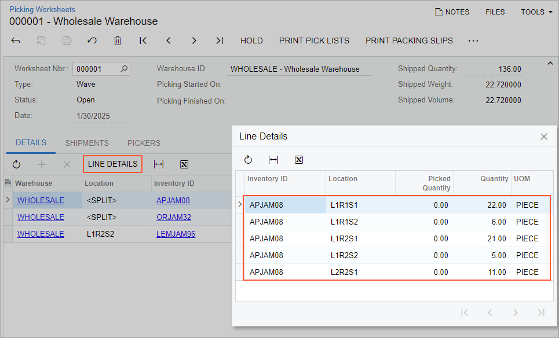Screen dimensions: 559x338
Task: Click the back arrow icon in toolbar
Action: 16,41
